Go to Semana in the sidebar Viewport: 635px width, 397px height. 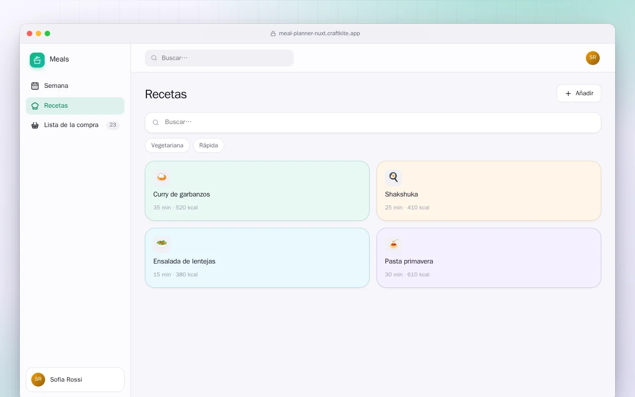[75, 86]
